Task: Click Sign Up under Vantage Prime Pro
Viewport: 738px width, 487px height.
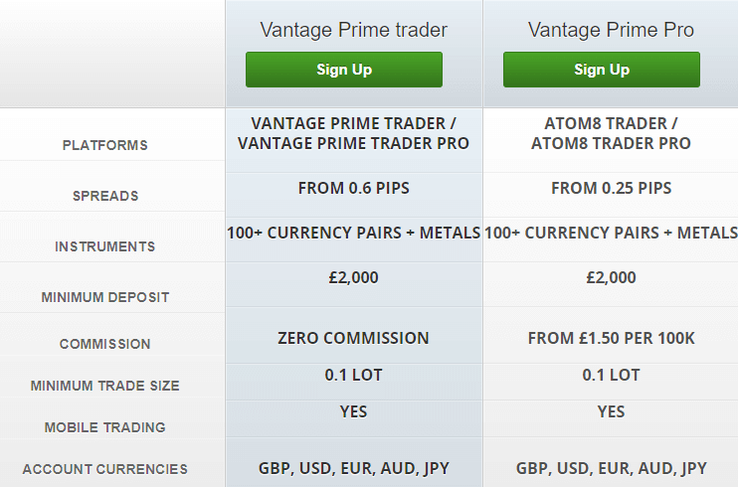Action: point(601,70)
